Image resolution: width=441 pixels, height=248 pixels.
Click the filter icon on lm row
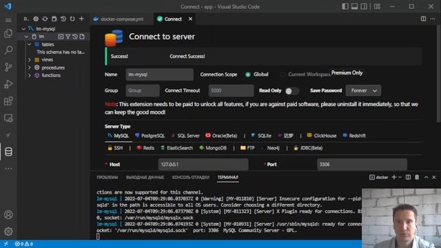(x=68, y=37)
